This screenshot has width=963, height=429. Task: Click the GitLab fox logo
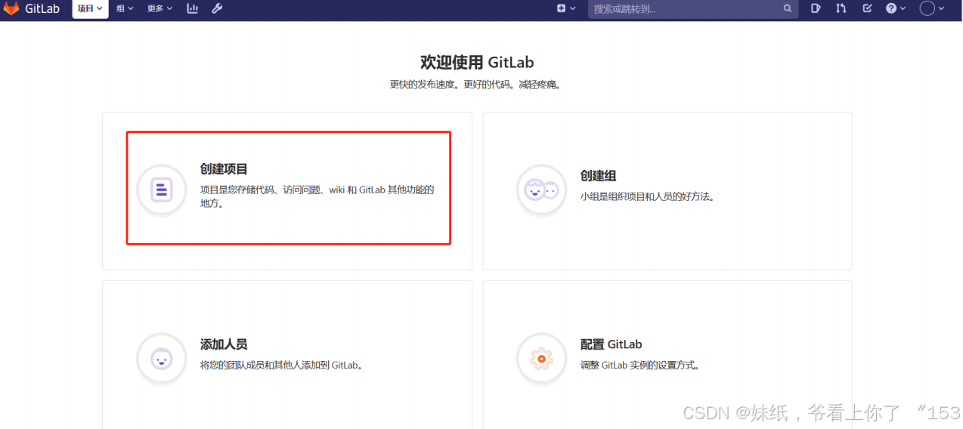click(x=11, y=8)
